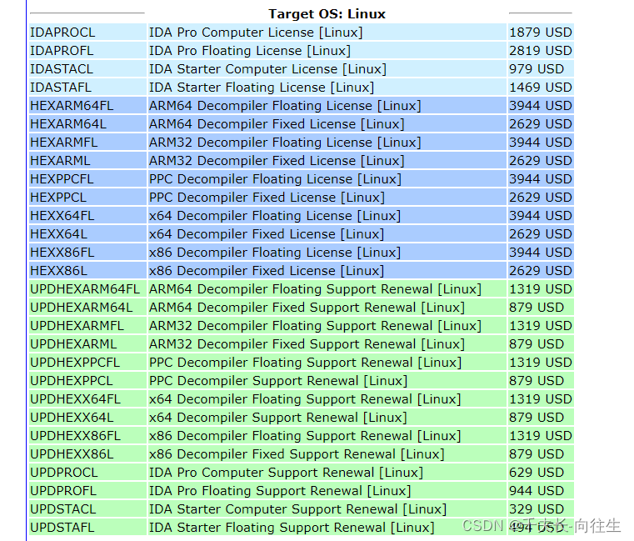Click the UPDHEXX86FL code
This screenshot has width=634, height=541.
coord(75,436)
